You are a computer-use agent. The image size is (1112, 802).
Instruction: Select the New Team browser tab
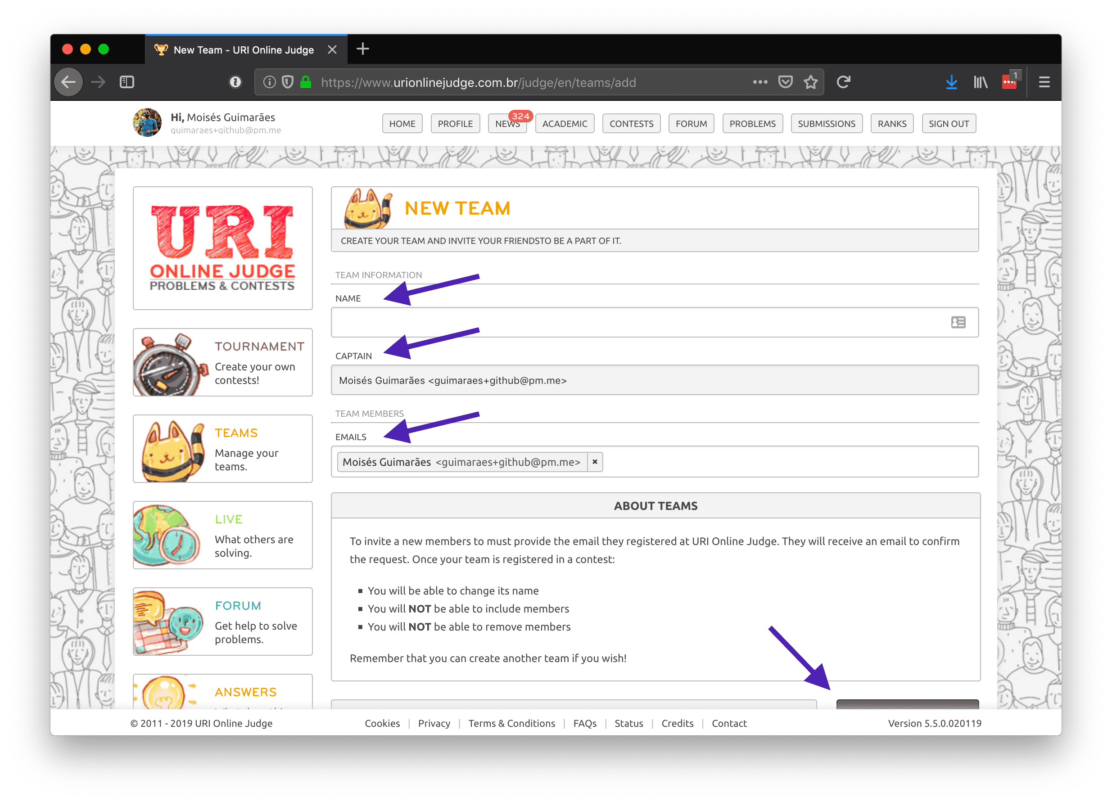point(246,50)
